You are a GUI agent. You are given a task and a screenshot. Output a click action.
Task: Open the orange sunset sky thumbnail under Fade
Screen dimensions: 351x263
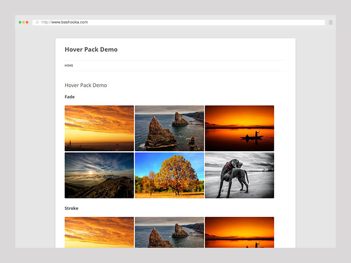point(99,128)
